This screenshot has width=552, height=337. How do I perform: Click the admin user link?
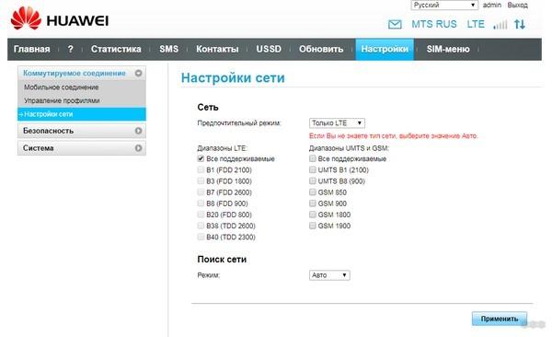pos(492,5)
